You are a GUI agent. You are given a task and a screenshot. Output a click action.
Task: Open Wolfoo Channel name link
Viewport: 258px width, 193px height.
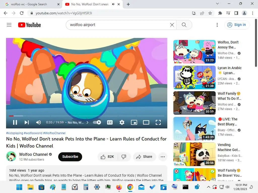(x=34, y=154)
